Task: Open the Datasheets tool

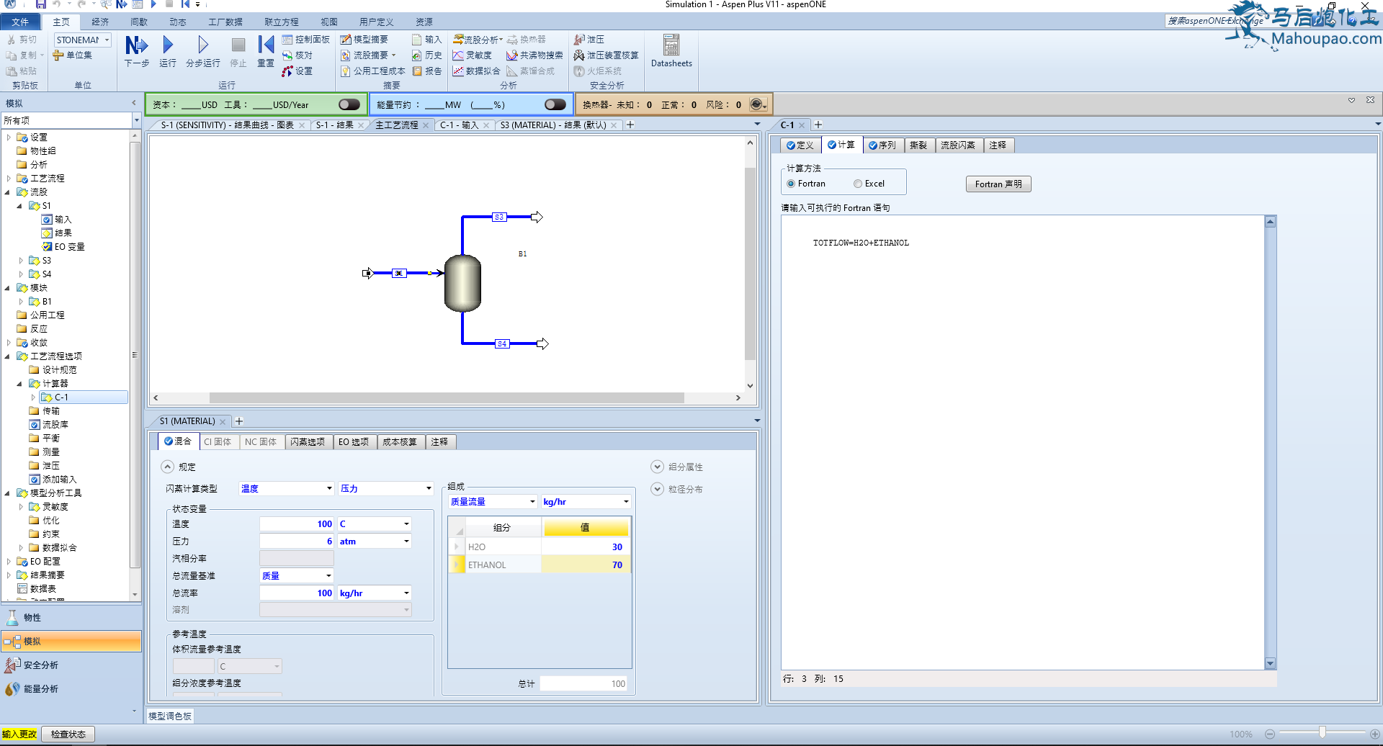Action: click(x=671, y=51)
